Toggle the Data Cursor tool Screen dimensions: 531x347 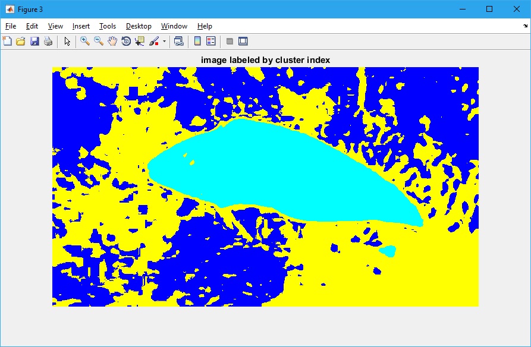click(140, 41)
